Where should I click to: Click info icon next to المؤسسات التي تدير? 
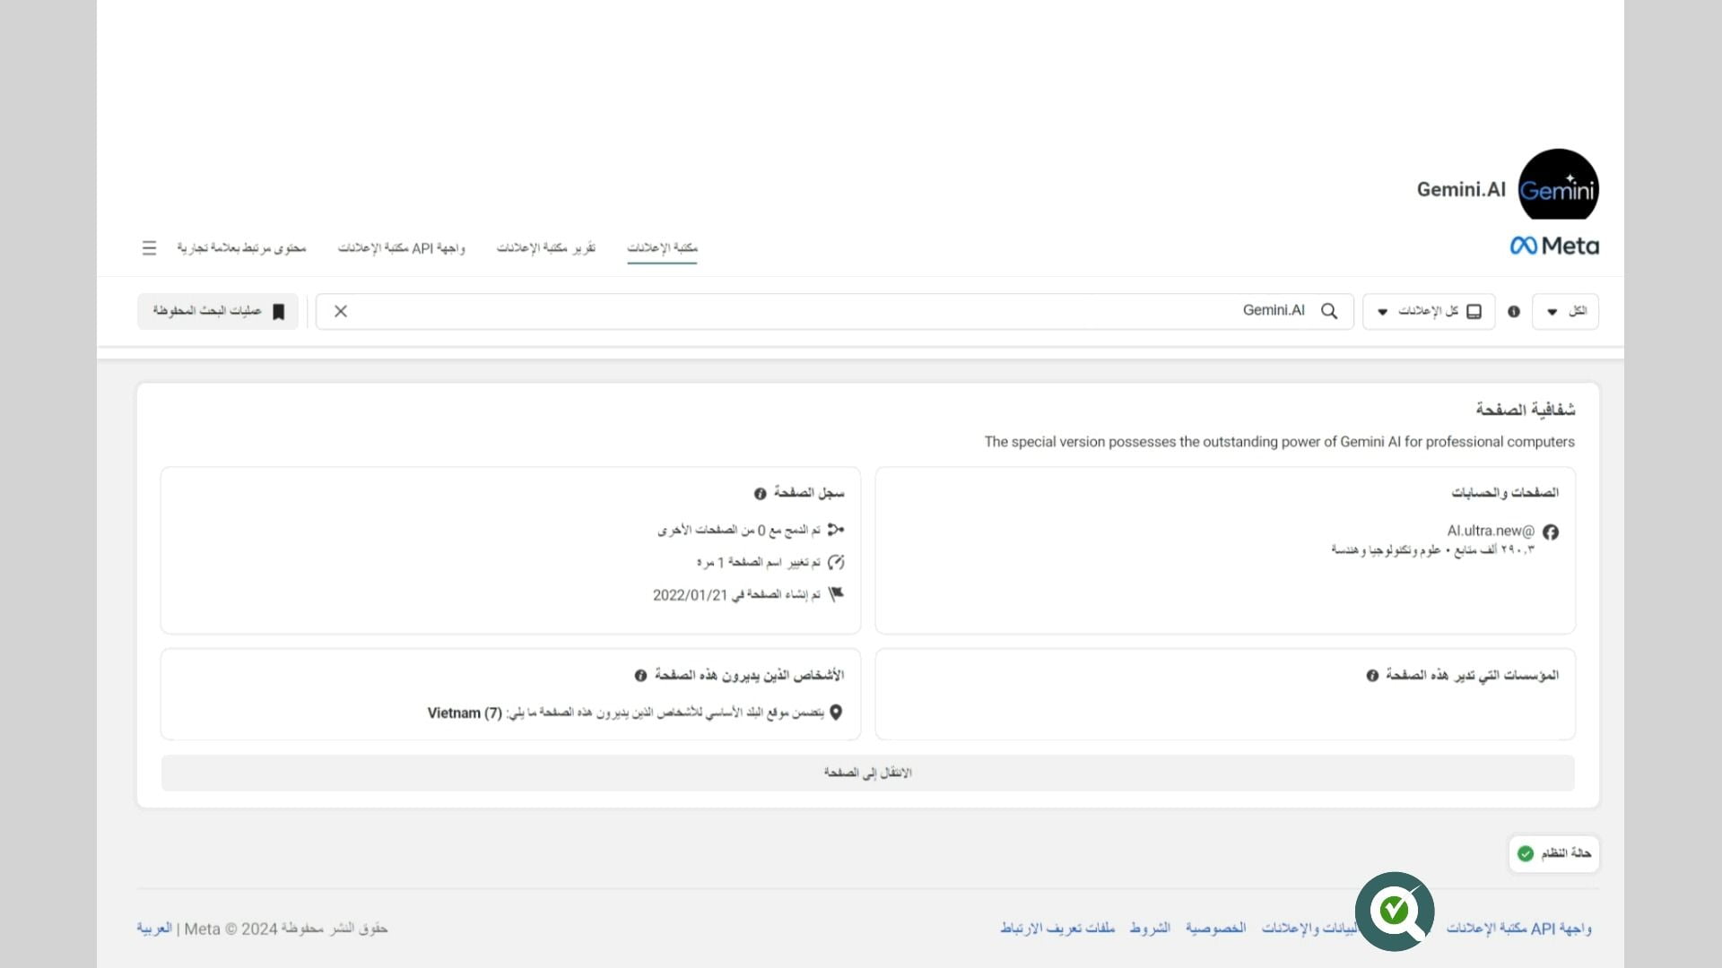click(1372, 676)
